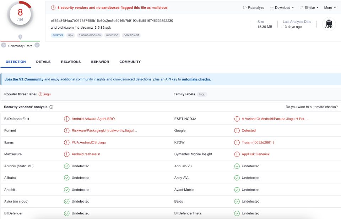Click the Android.resharer.n detection text
This screenshot has height=219, width=341.
(x=86, y=154)
